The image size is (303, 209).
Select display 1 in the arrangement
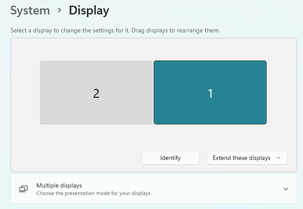tap(210, 92)
